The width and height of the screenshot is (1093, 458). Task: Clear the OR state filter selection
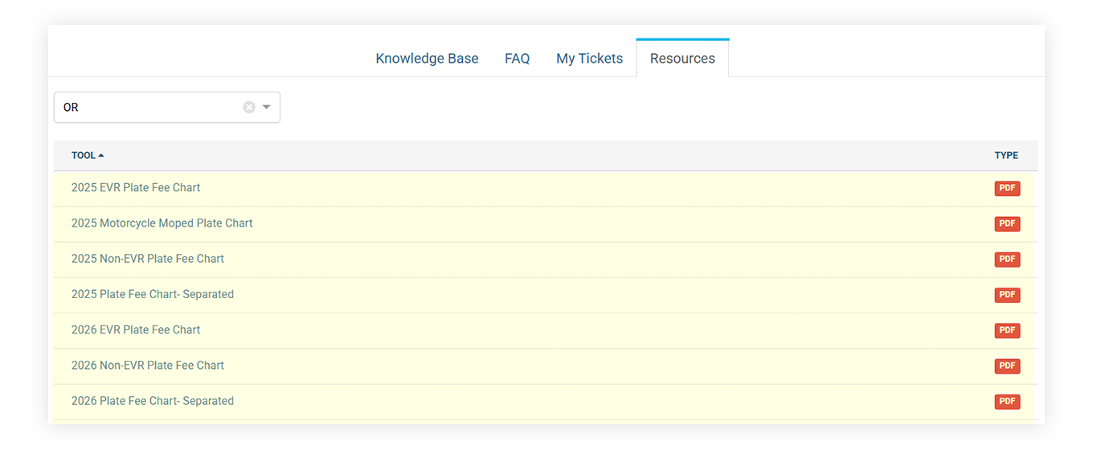249,107
